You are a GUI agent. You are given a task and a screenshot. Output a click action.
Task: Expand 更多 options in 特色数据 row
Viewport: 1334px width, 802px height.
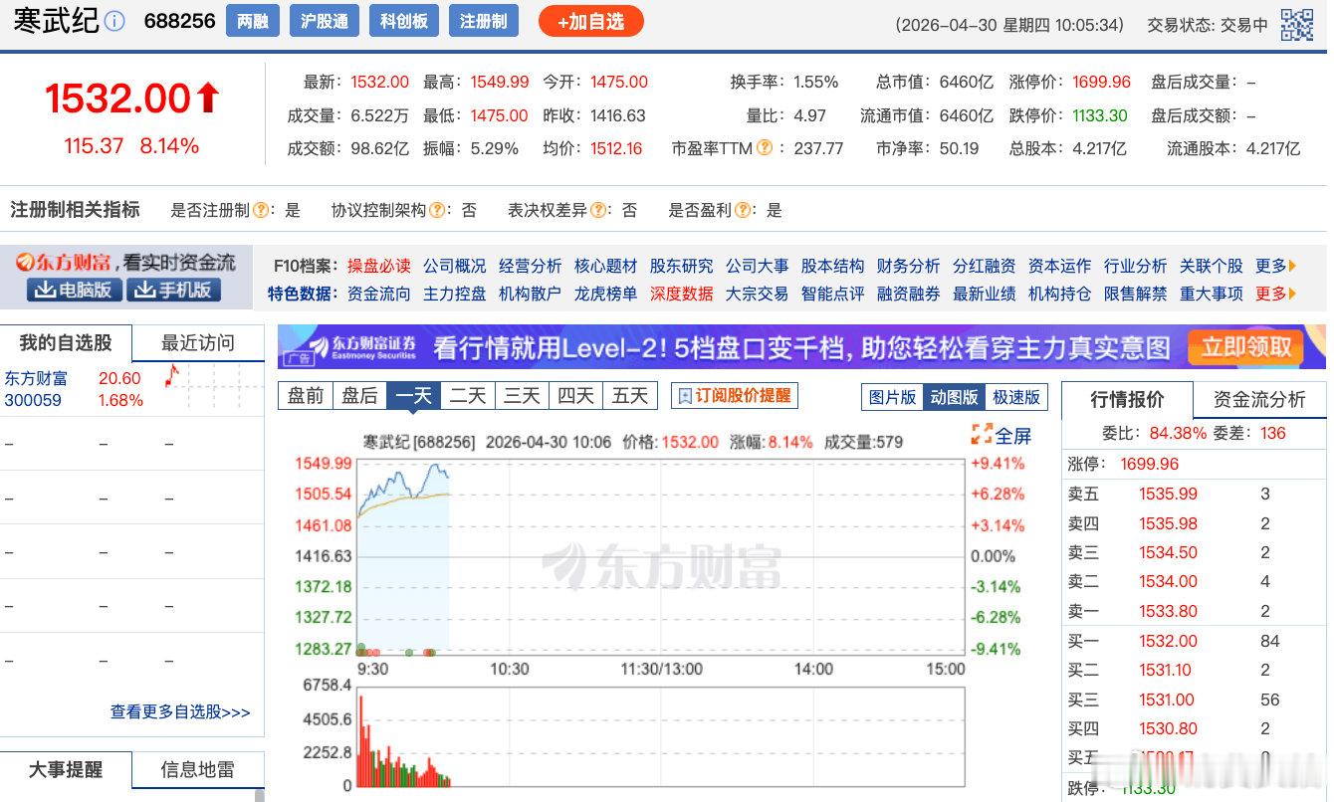click(1275, 296)
